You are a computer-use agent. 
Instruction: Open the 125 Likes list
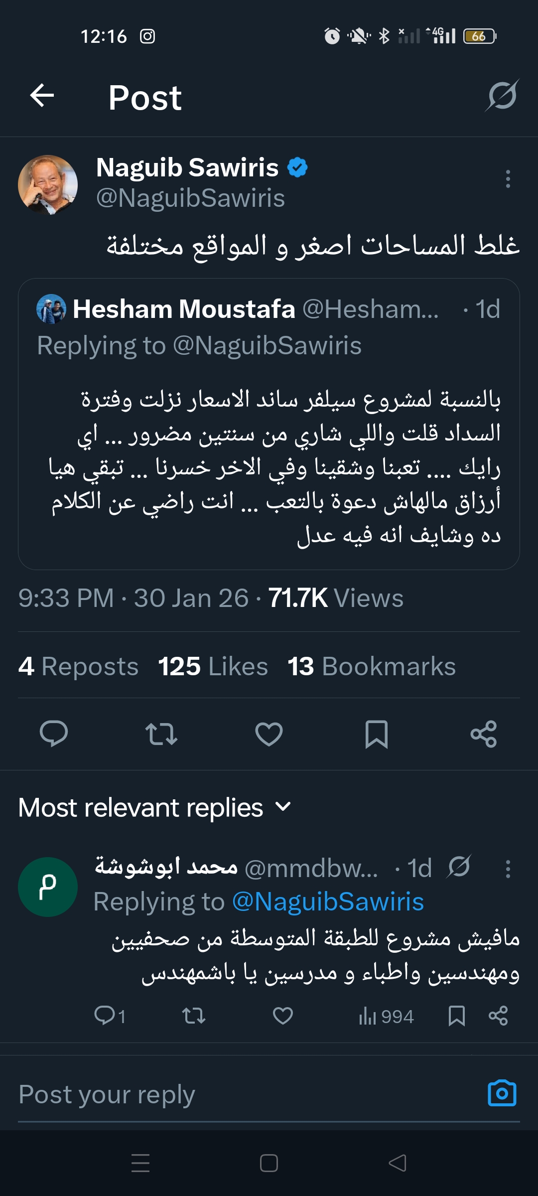213,666
